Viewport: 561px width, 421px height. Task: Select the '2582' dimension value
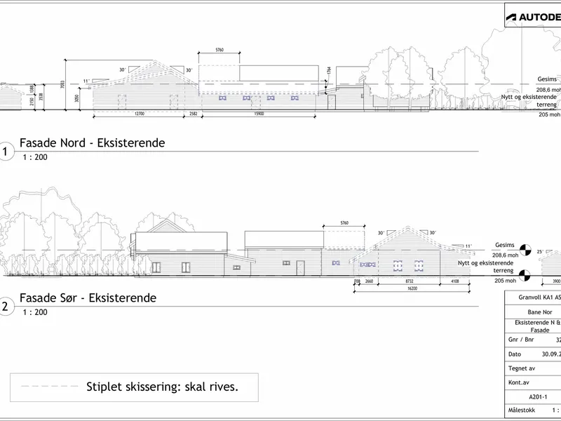194,114
